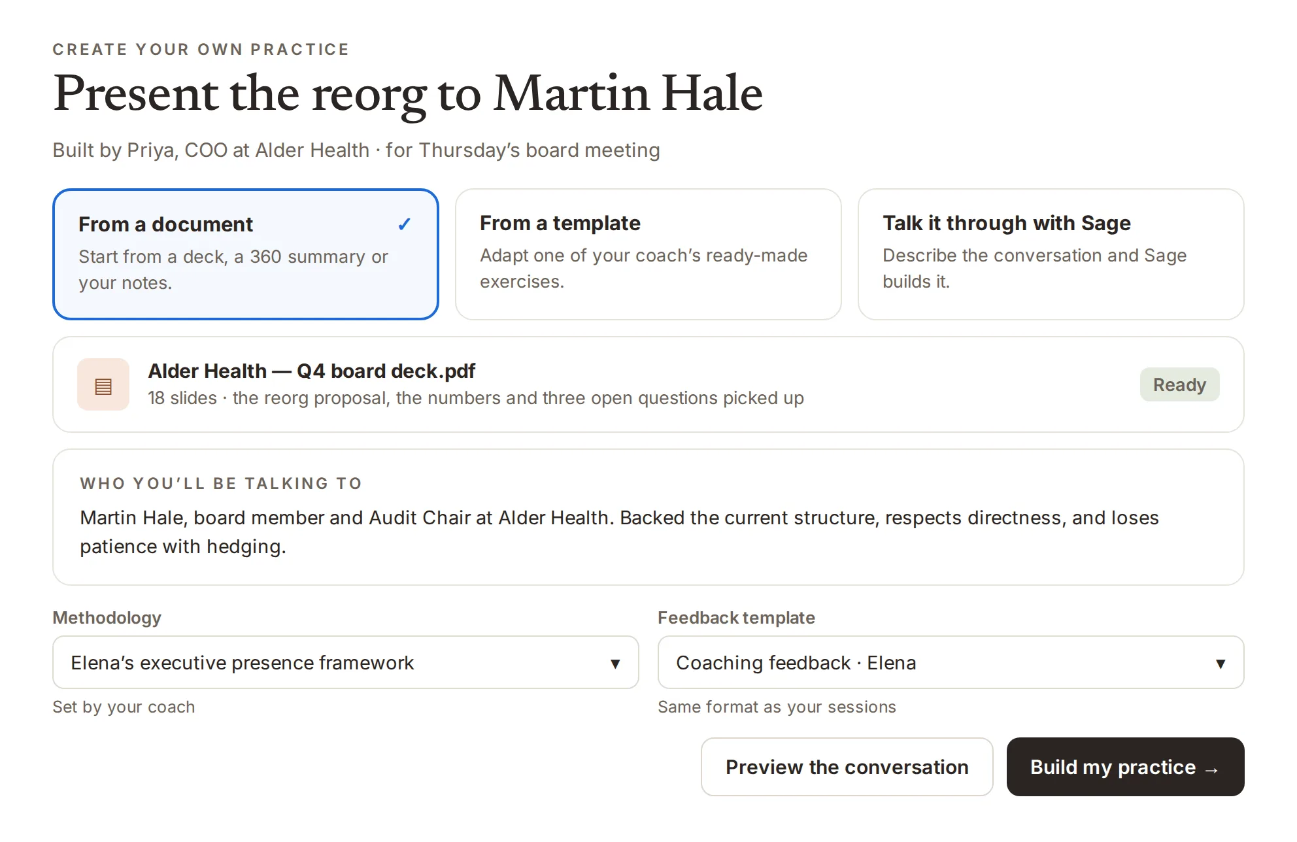Choose the From a template option card

pyautogui.click(x=648, y=254)
